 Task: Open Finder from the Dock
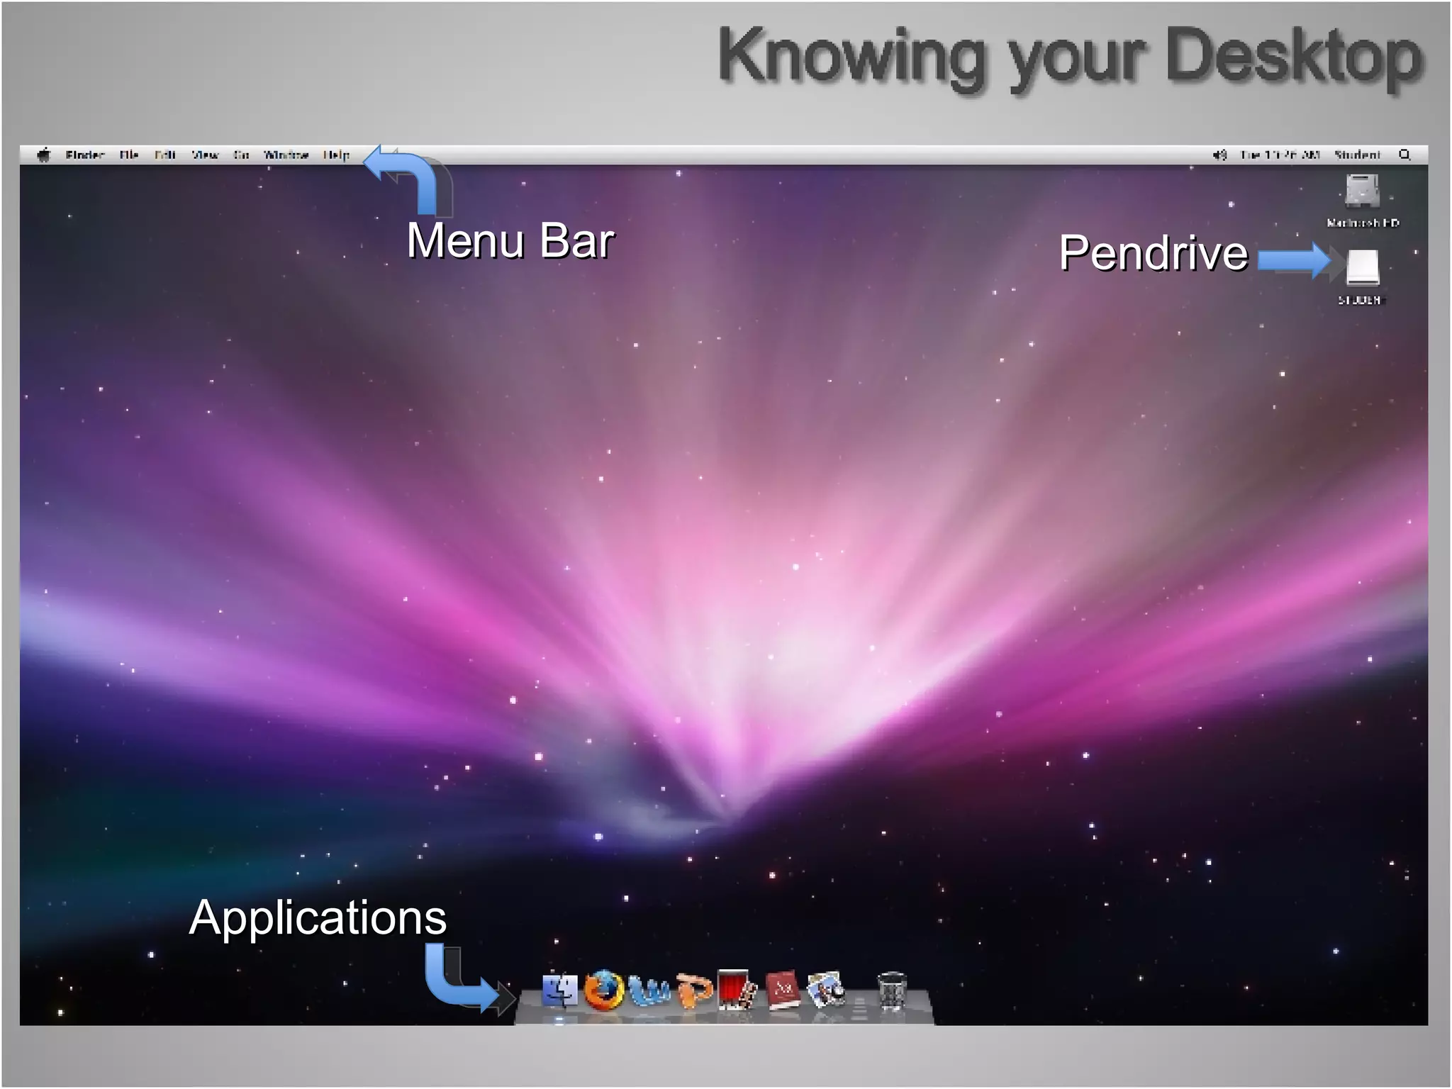(559, 990)
